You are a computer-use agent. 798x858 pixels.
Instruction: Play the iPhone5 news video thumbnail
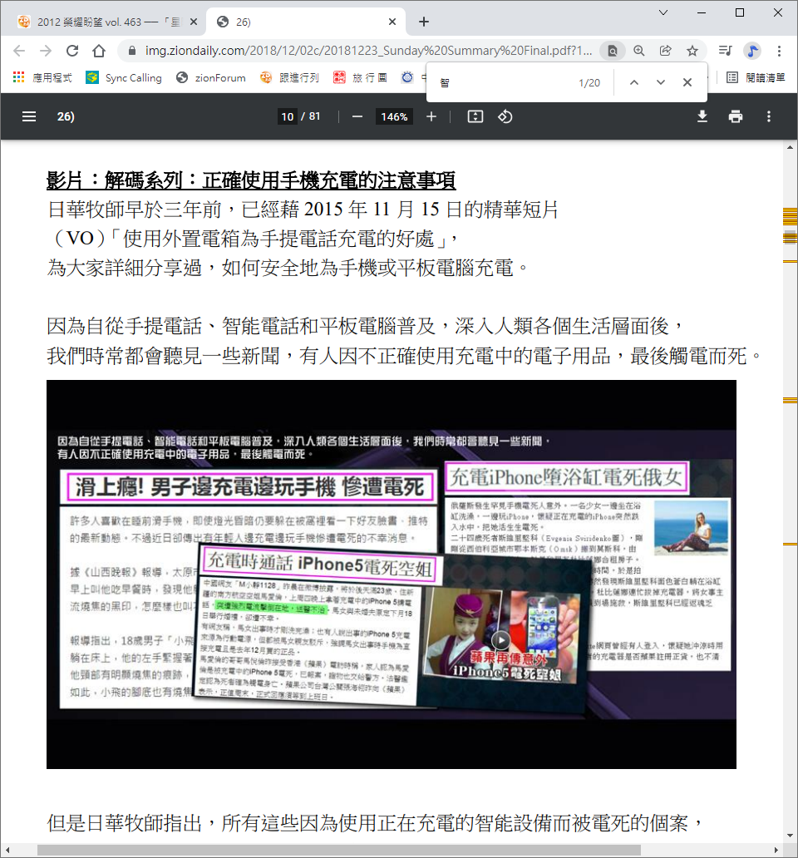click(x=500, y=639)
